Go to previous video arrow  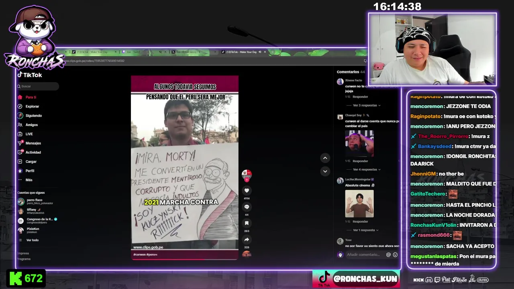(x=325, y=158)
